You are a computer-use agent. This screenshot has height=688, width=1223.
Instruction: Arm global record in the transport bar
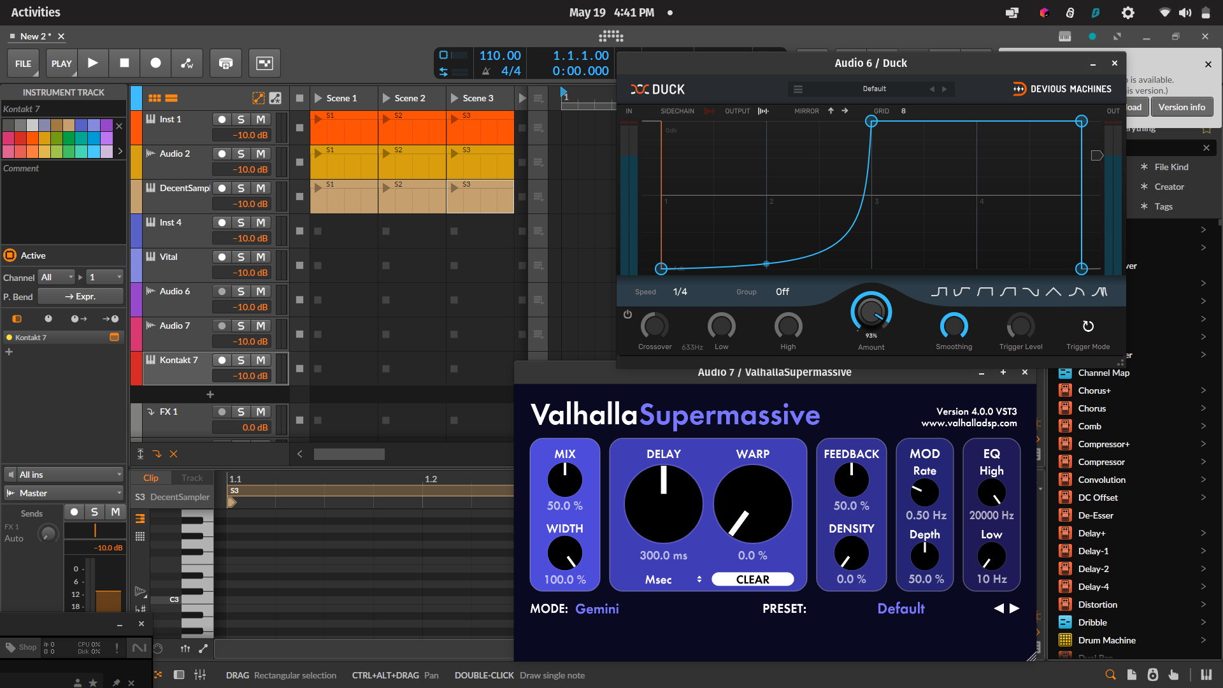click(155, 63)
